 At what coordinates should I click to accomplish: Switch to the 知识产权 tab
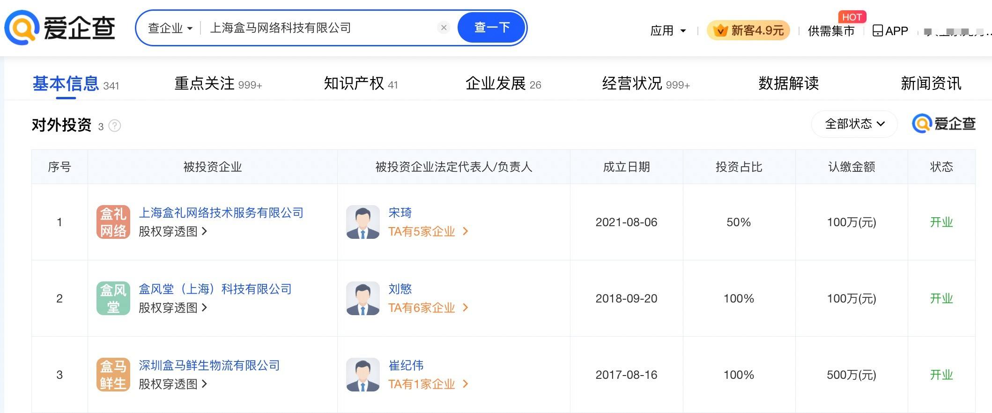click(360, 84)
